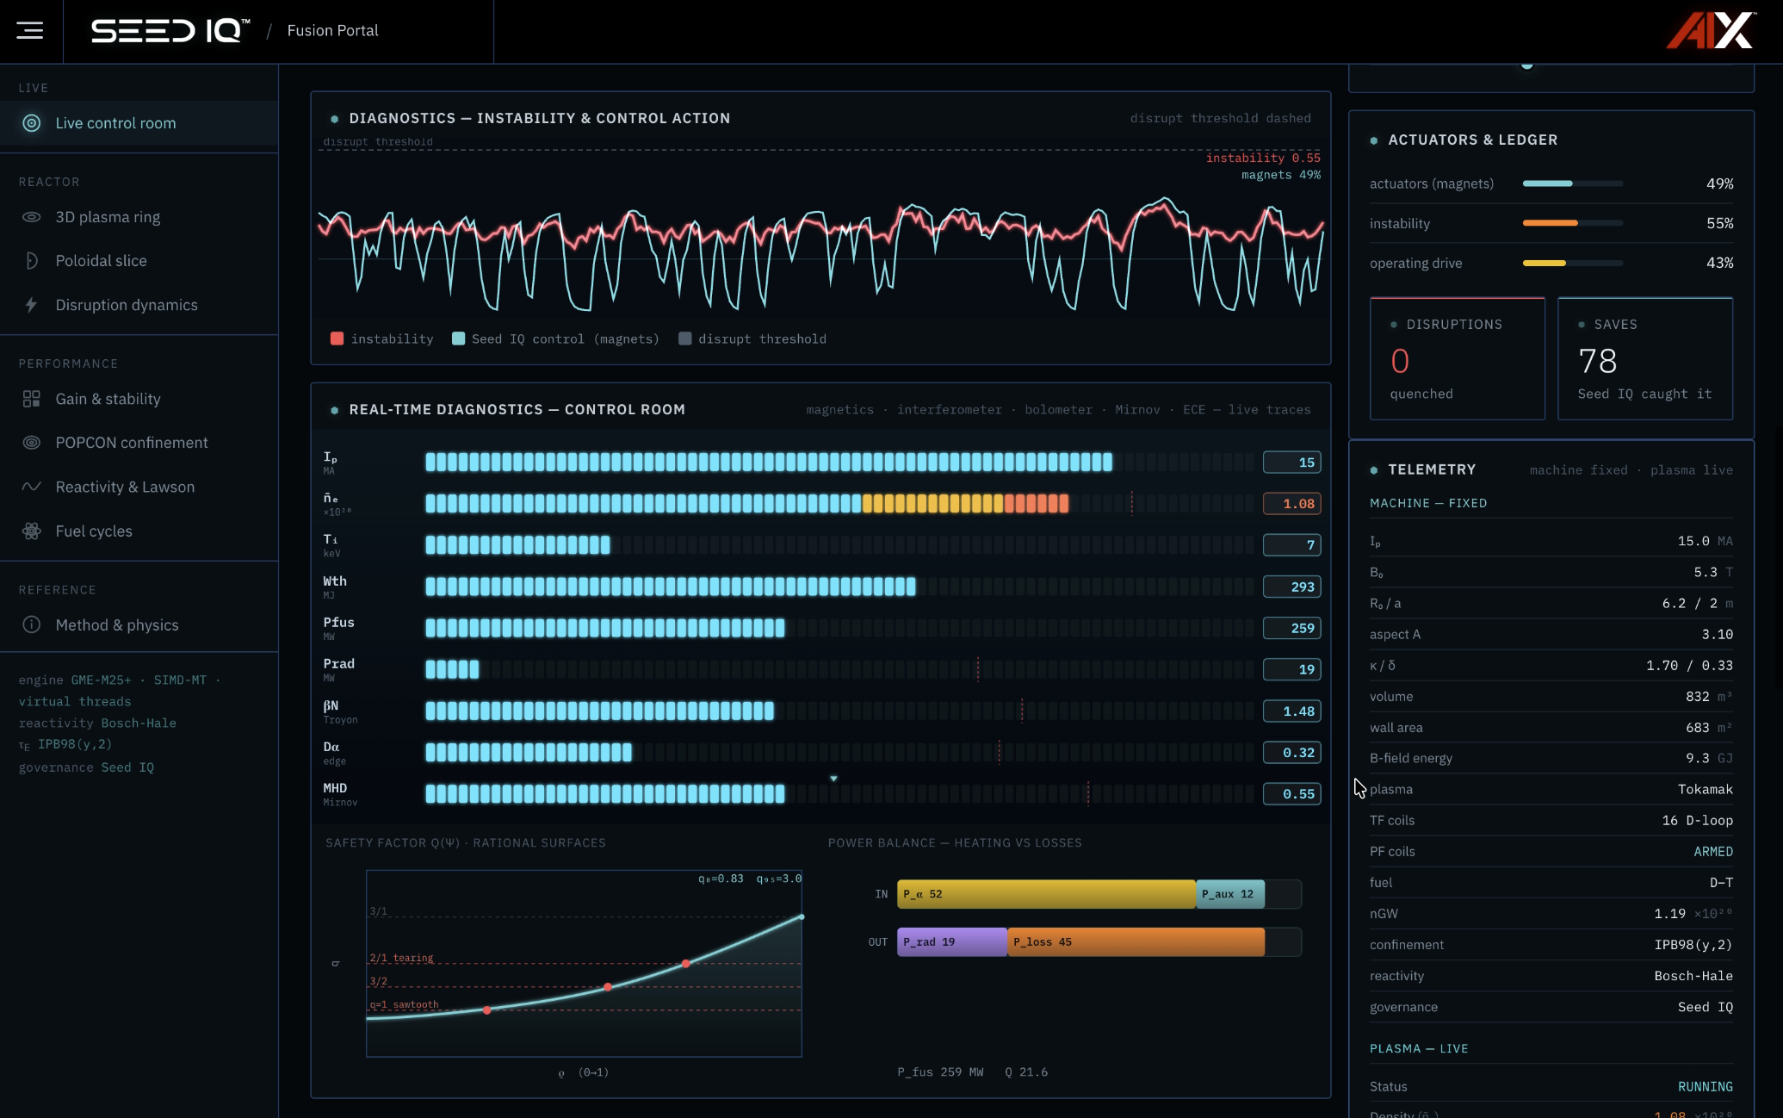
Task: Click the 3D plasma ring icon
Action: click(x=32, y=217)
